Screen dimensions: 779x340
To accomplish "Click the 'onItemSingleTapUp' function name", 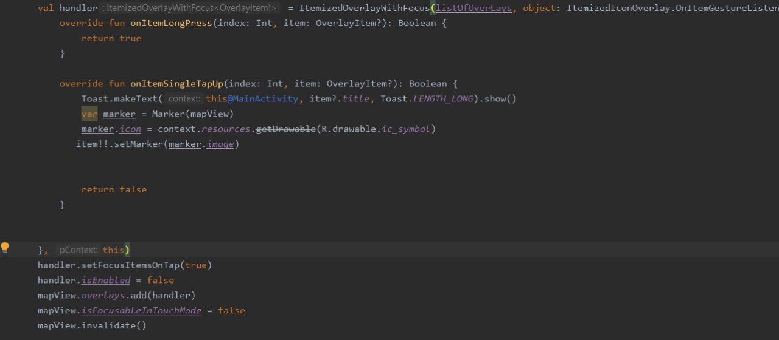I will tap(176, 84).
